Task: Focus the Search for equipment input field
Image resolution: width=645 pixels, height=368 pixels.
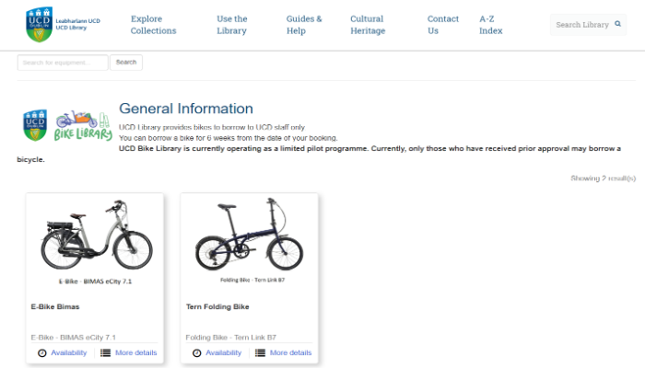Action: [x=63, y=63]
